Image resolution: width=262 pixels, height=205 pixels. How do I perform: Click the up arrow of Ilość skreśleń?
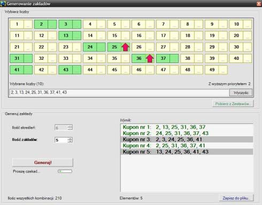point(70,126)
